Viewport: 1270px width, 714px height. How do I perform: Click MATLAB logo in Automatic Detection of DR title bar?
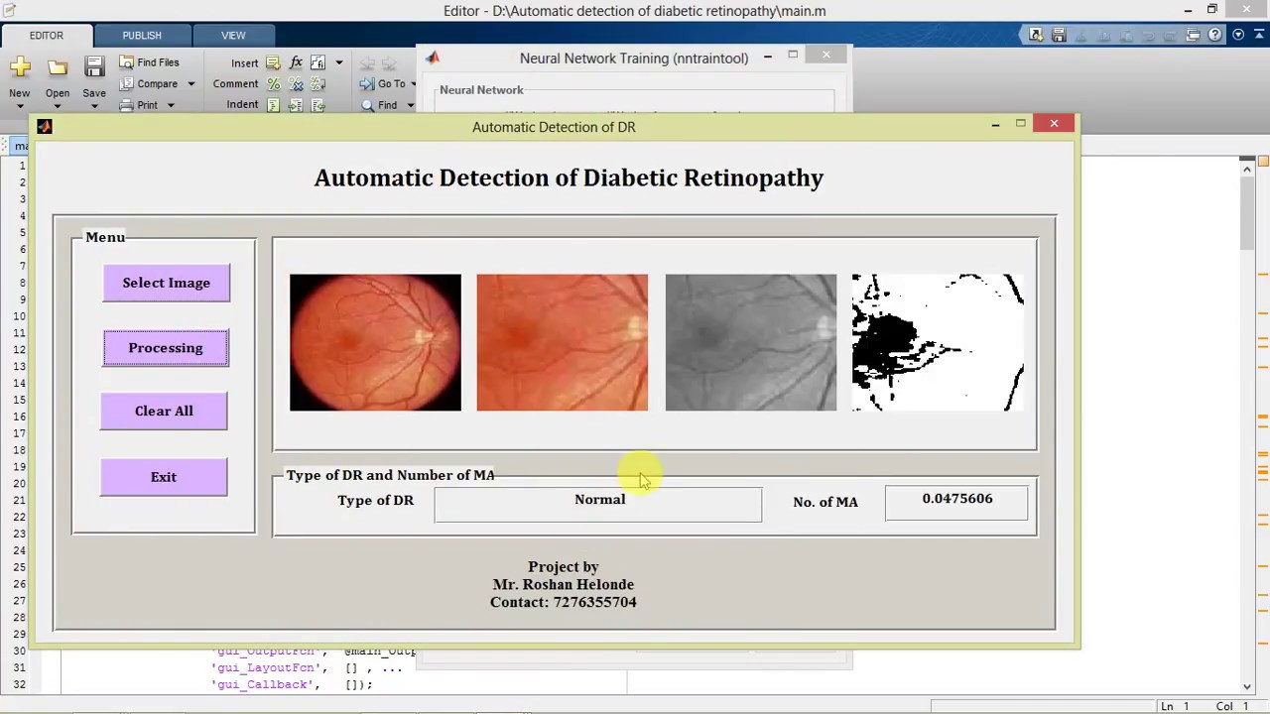coord(44,126)
